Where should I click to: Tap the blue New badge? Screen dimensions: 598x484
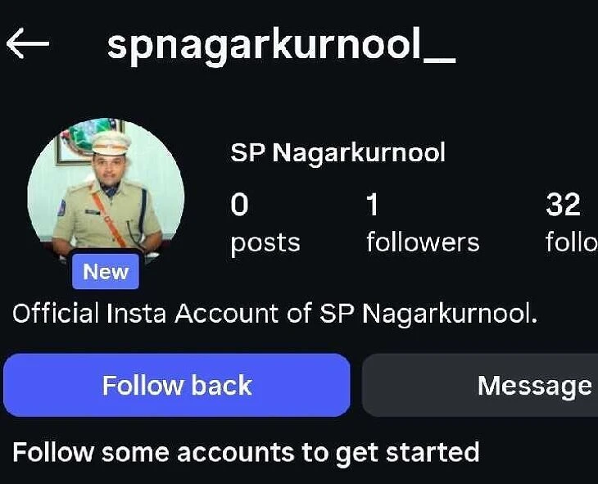pyautogui.click(x=106, y=272)
